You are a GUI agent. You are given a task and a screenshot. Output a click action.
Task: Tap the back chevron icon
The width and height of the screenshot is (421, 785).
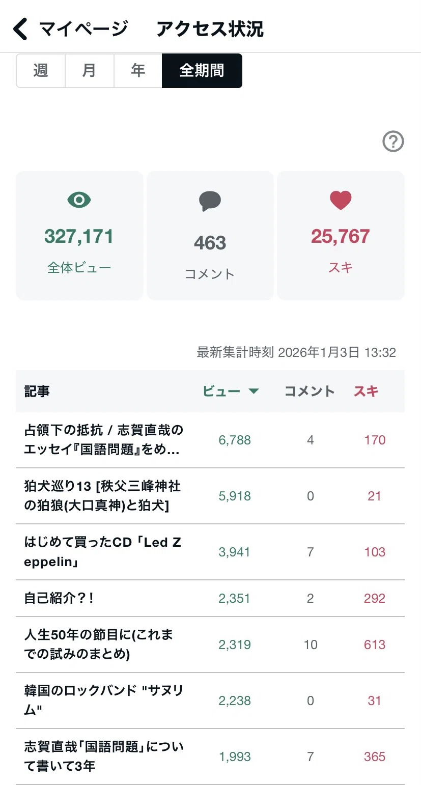(20, 29)
